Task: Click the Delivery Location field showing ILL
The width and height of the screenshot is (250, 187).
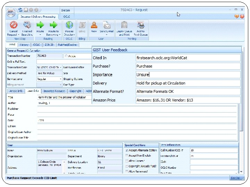Action: [110, 162]
